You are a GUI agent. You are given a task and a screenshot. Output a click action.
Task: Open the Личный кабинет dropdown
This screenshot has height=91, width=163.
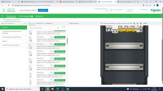(117, 10)
